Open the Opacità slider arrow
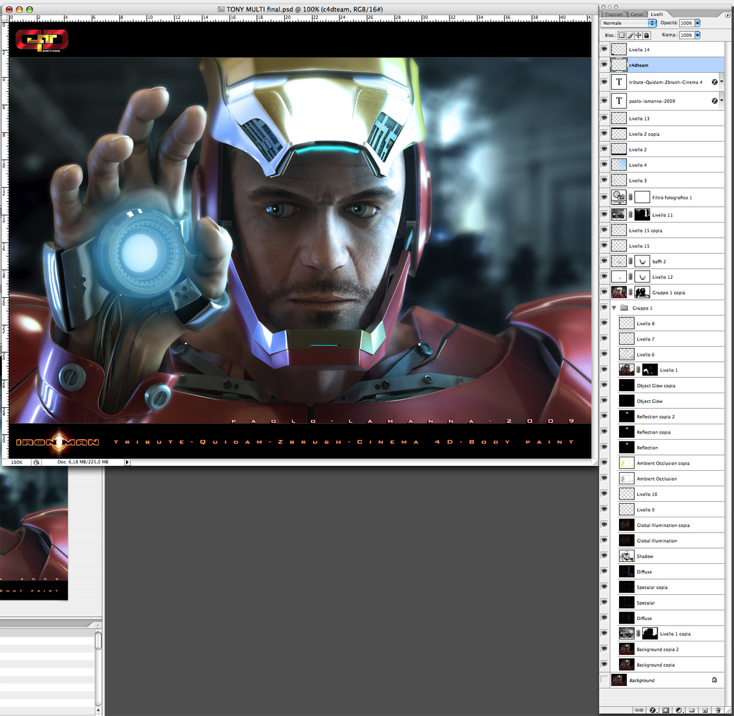 point(698,23)
